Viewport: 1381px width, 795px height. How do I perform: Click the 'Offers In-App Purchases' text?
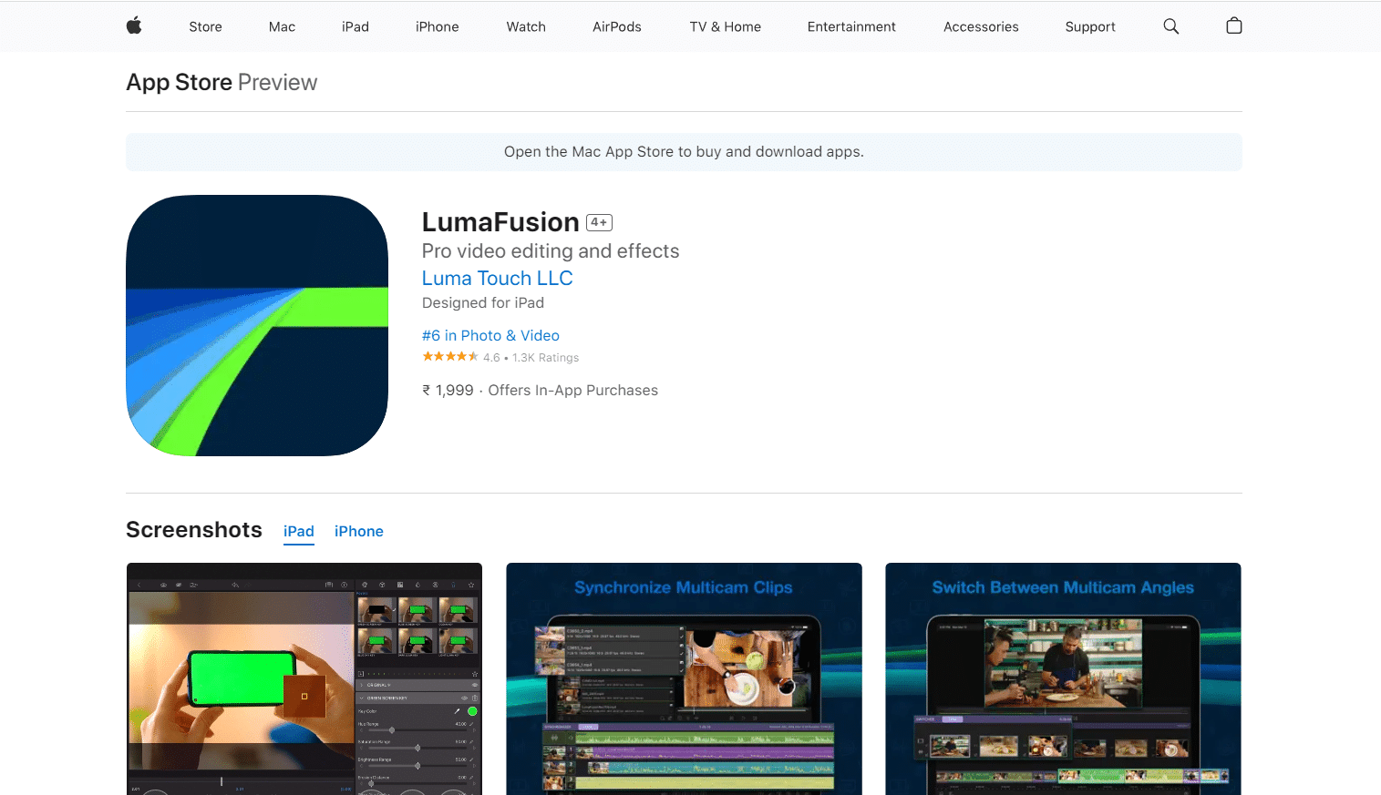click(x=572, y=390)
